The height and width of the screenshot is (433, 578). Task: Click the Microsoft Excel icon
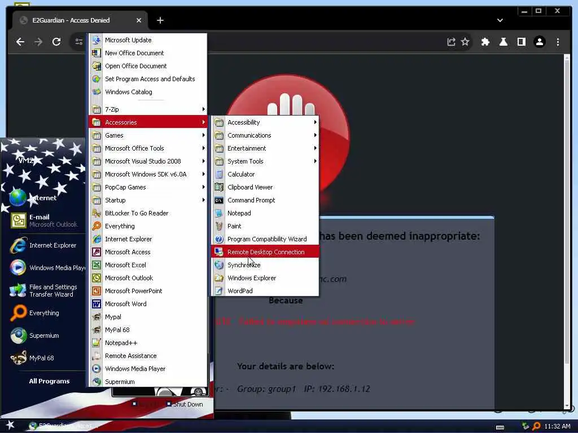click(97, 265)
